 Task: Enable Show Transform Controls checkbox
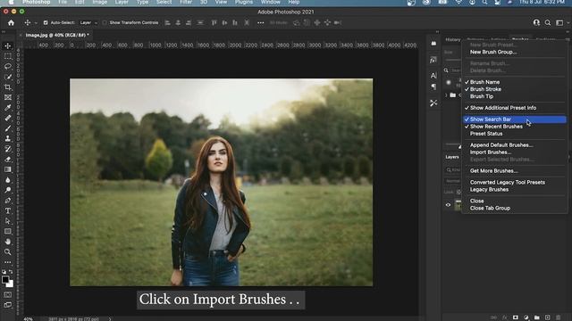pyautogui.click(x=105, y=22)
